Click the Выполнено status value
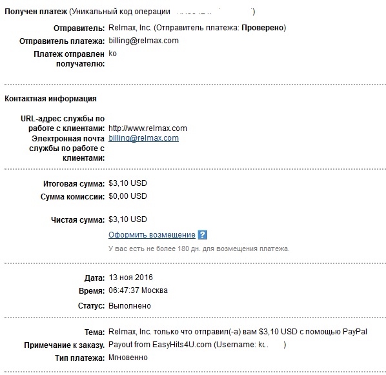Screen dimensions: 386x375 point(130,306)
